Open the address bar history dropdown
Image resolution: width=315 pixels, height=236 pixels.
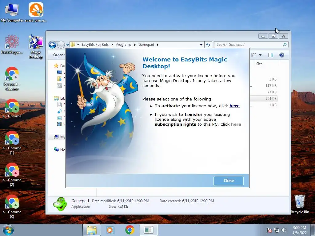pos(201,45)
